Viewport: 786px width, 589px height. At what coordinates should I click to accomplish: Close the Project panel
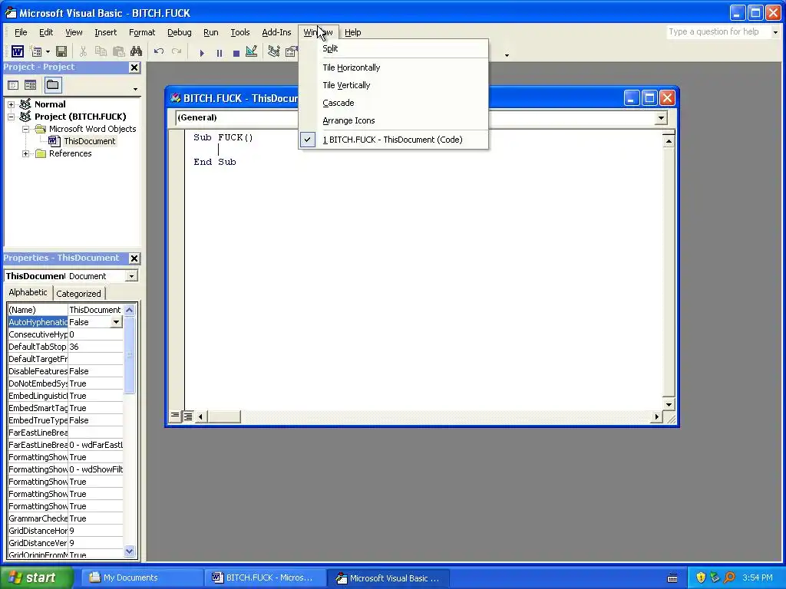(x=134, y=67)
